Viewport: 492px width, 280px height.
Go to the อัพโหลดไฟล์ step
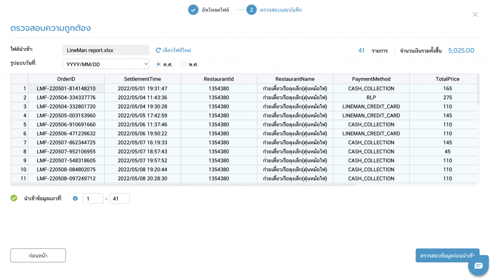[x=215, y=10]
